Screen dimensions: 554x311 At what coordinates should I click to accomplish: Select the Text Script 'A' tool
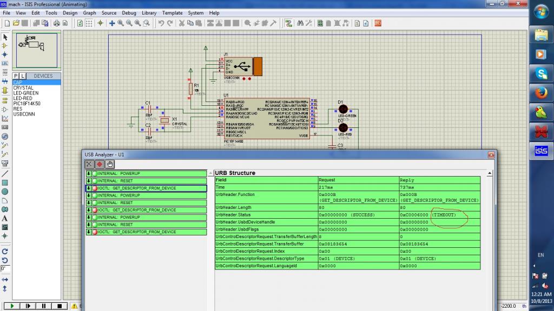click(5, 218)
